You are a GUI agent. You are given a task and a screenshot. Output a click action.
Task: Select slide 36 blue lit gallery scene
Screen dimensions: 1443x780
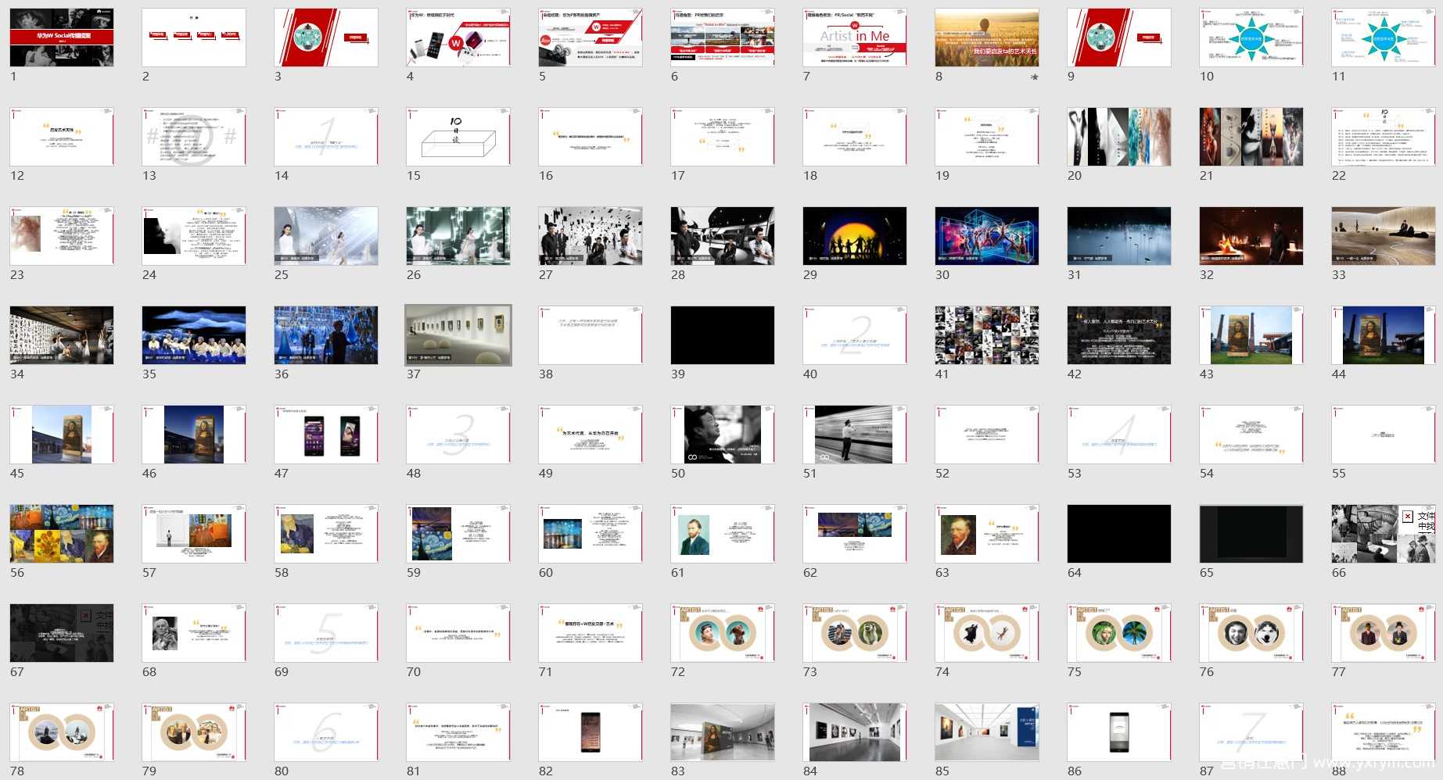[x=326, y=335]
